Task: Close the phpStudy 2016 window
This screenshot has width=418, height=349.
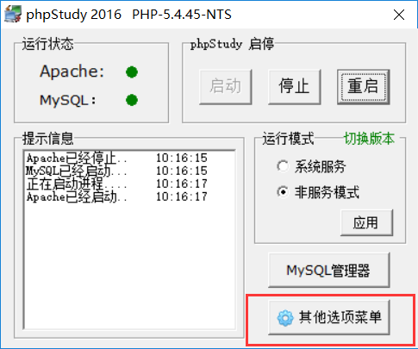Action: click(x=399, y=15)
